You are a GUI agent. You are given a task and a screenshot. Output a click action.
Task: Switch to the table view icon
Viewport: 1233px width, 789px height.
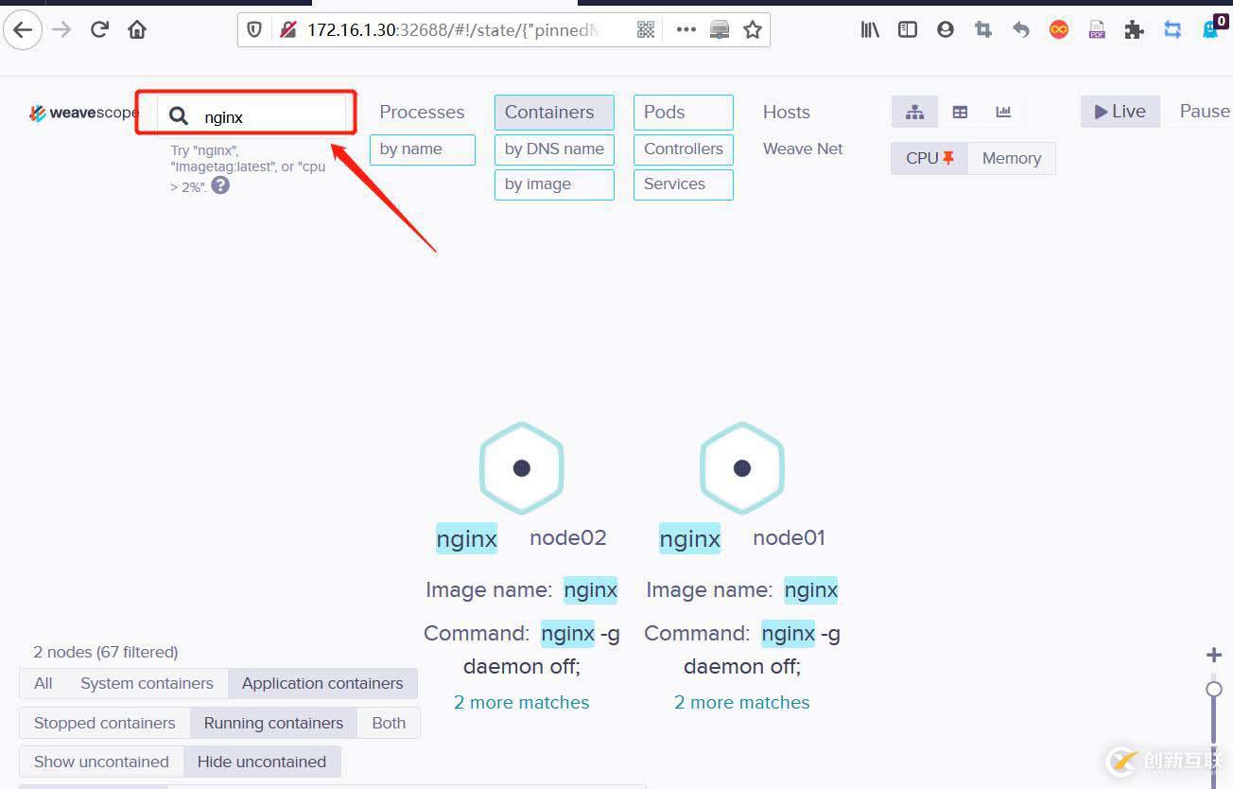(x=959, y=112)
